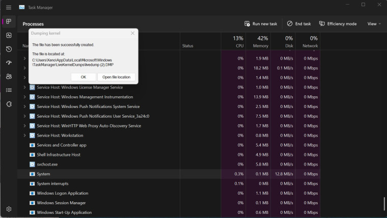Click Run new task
This screenshot has width=387, height=218.
click(261, 24)
